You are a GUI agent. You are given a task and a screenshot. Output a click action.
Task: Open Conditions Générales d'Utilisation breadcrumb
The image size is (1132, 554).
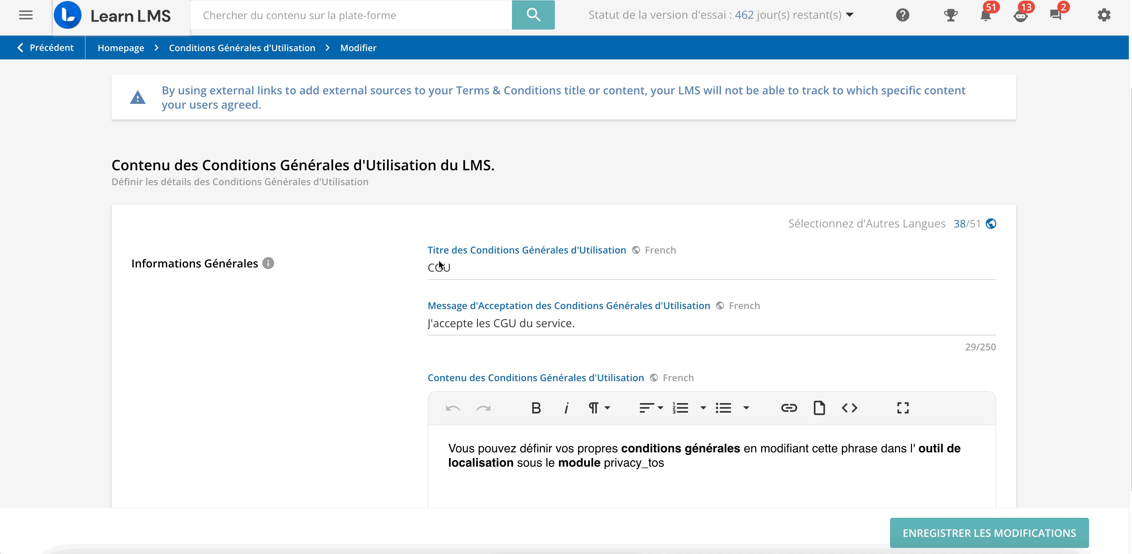(242, 48)
